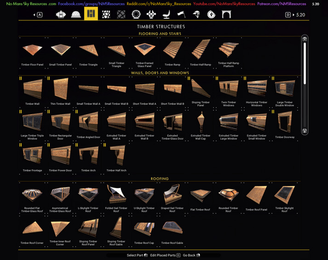Choose the Timber Triangle floor piece
Viewport: 328px width, 260px height.
tap(88, 53)
